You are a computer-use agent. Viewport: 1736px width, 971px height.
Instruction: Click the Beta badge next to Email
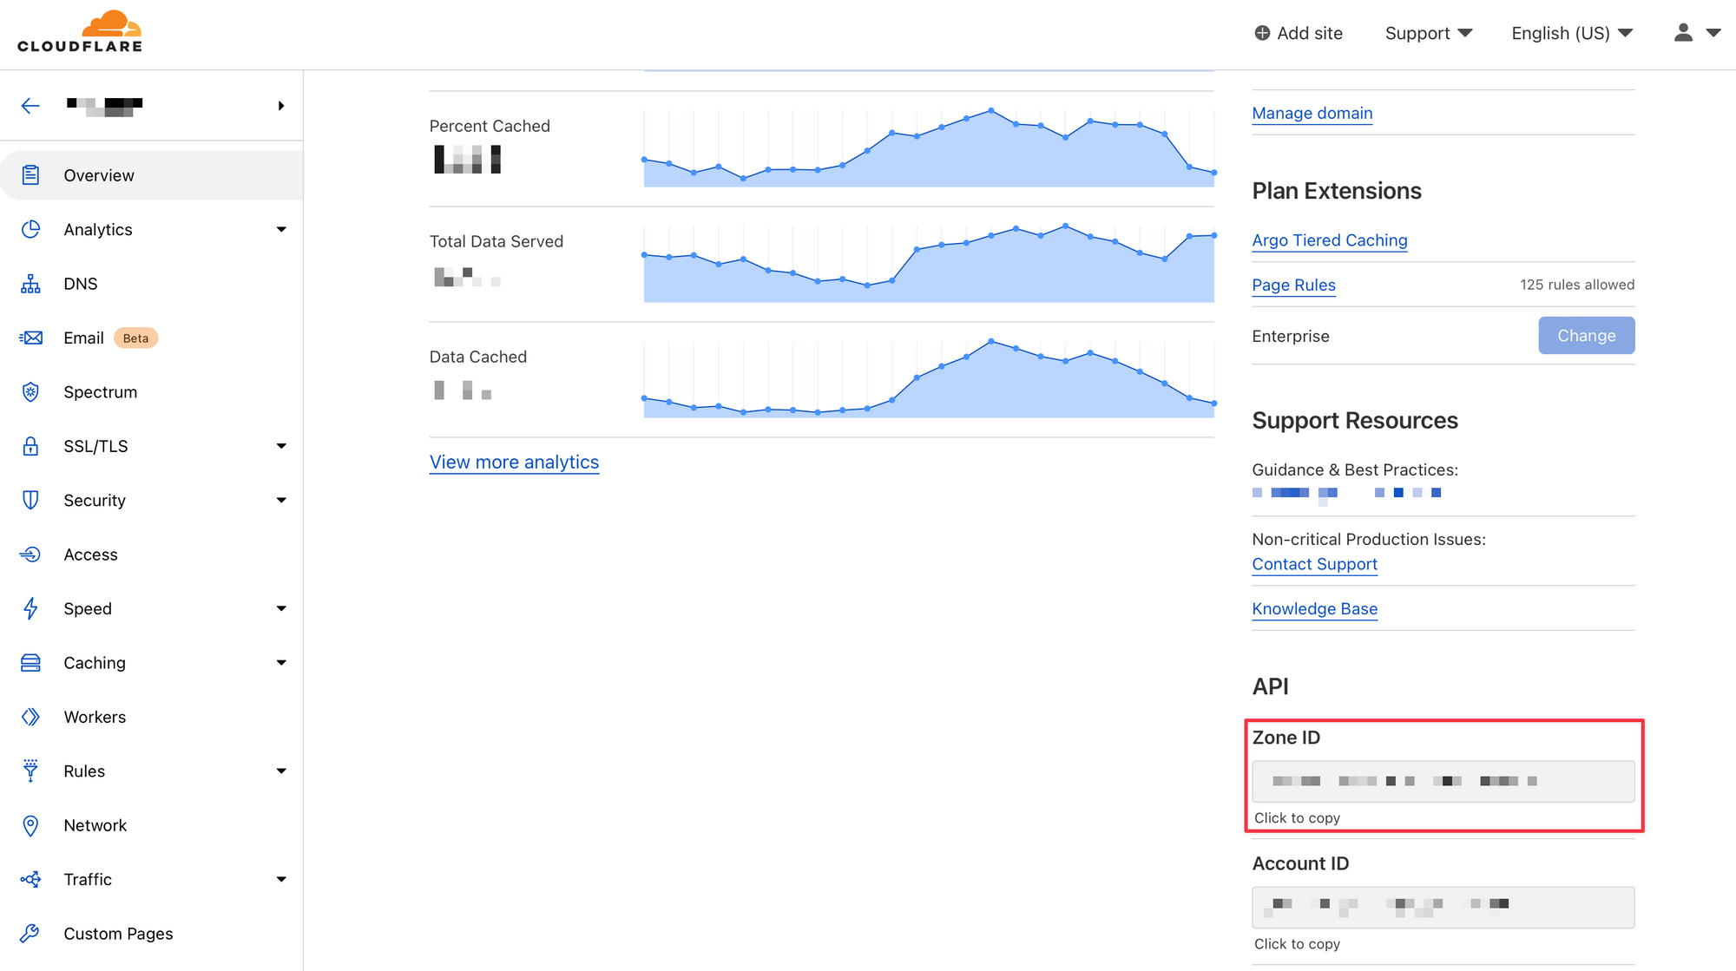click(135, 338)
